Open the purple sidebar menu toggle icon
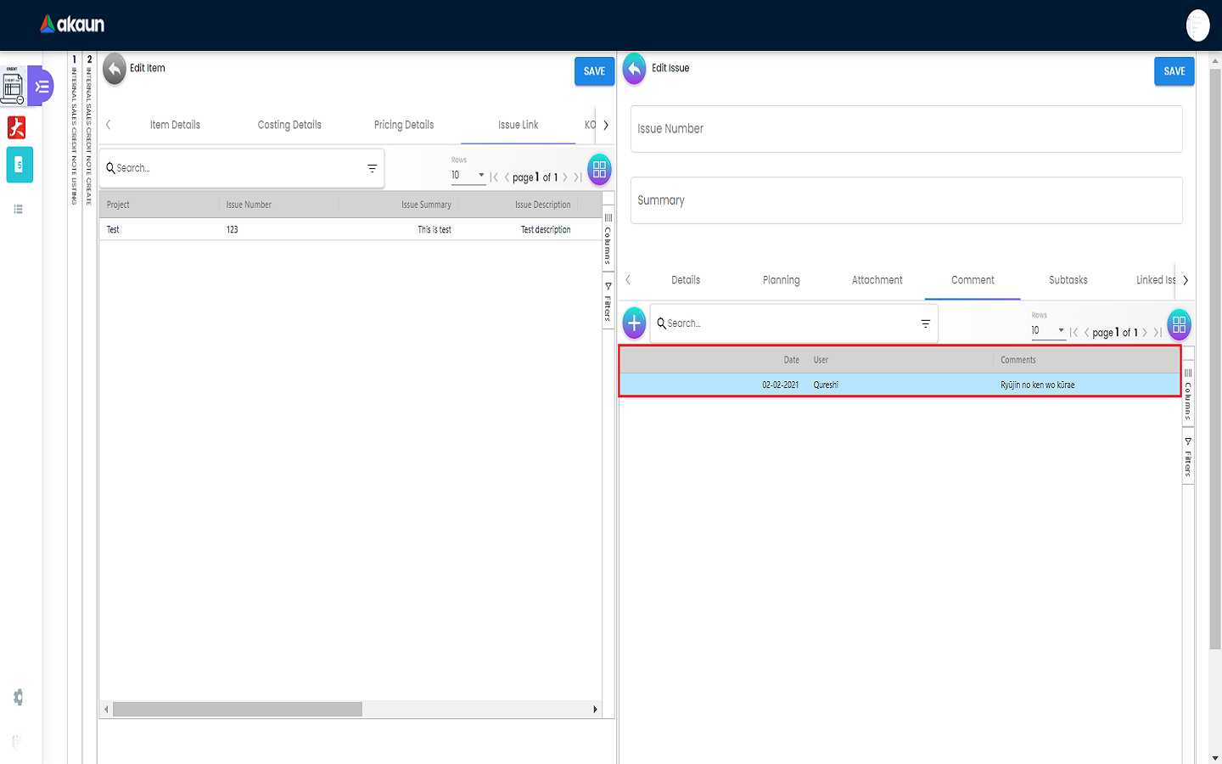The image size is (1222, 764). pyautogui.click(x=42, y=87)
